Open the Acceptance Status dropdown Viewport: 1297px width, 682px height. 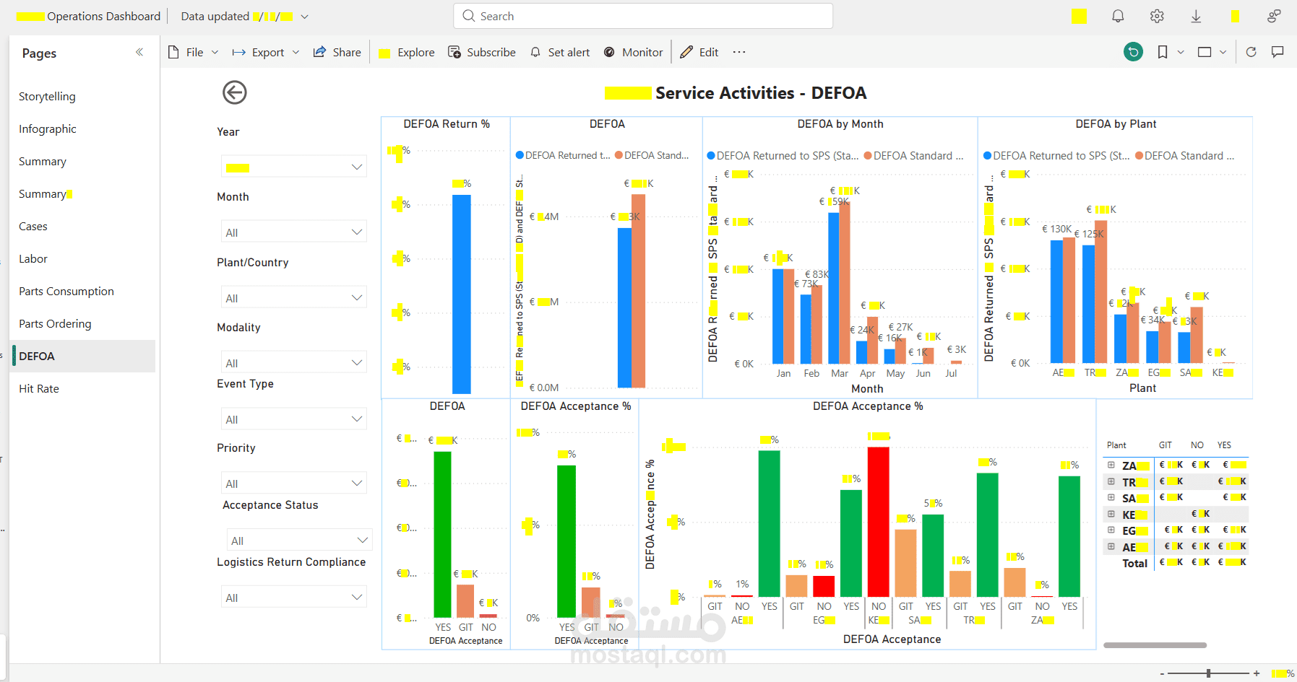click(300, 540)
